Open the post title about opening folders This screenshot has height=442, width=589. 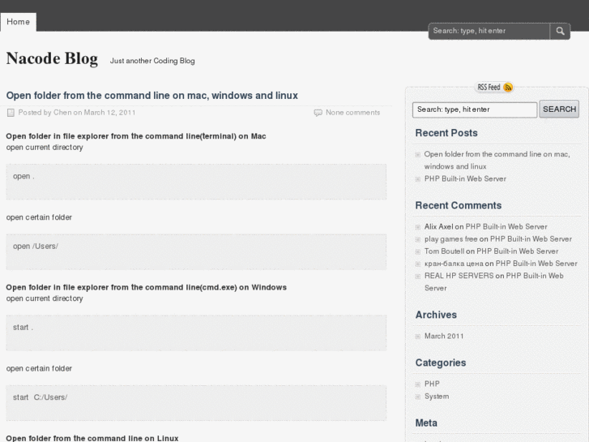point(152,95)
